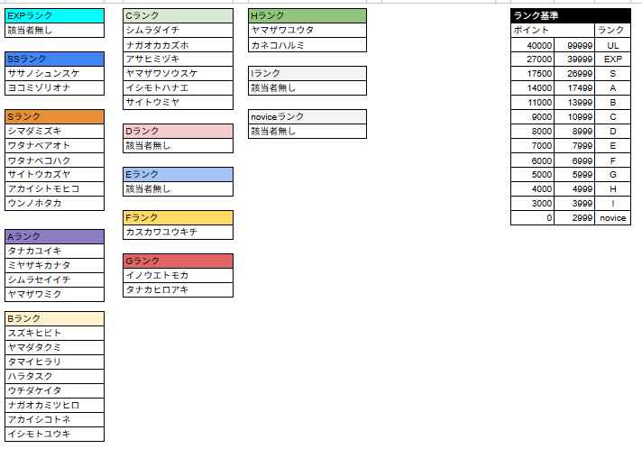
Task: Click the シマダミズキ cell under Sランク
Action: pos(54,131)
